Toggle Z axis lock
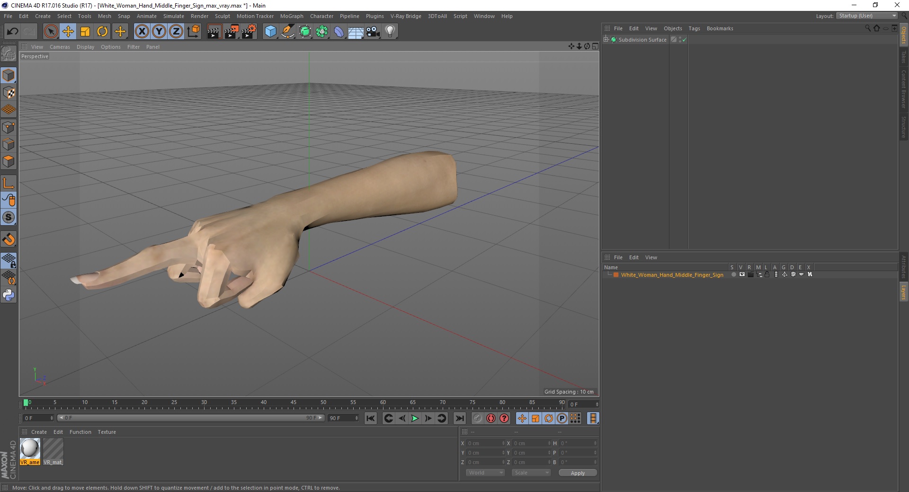 176,32
